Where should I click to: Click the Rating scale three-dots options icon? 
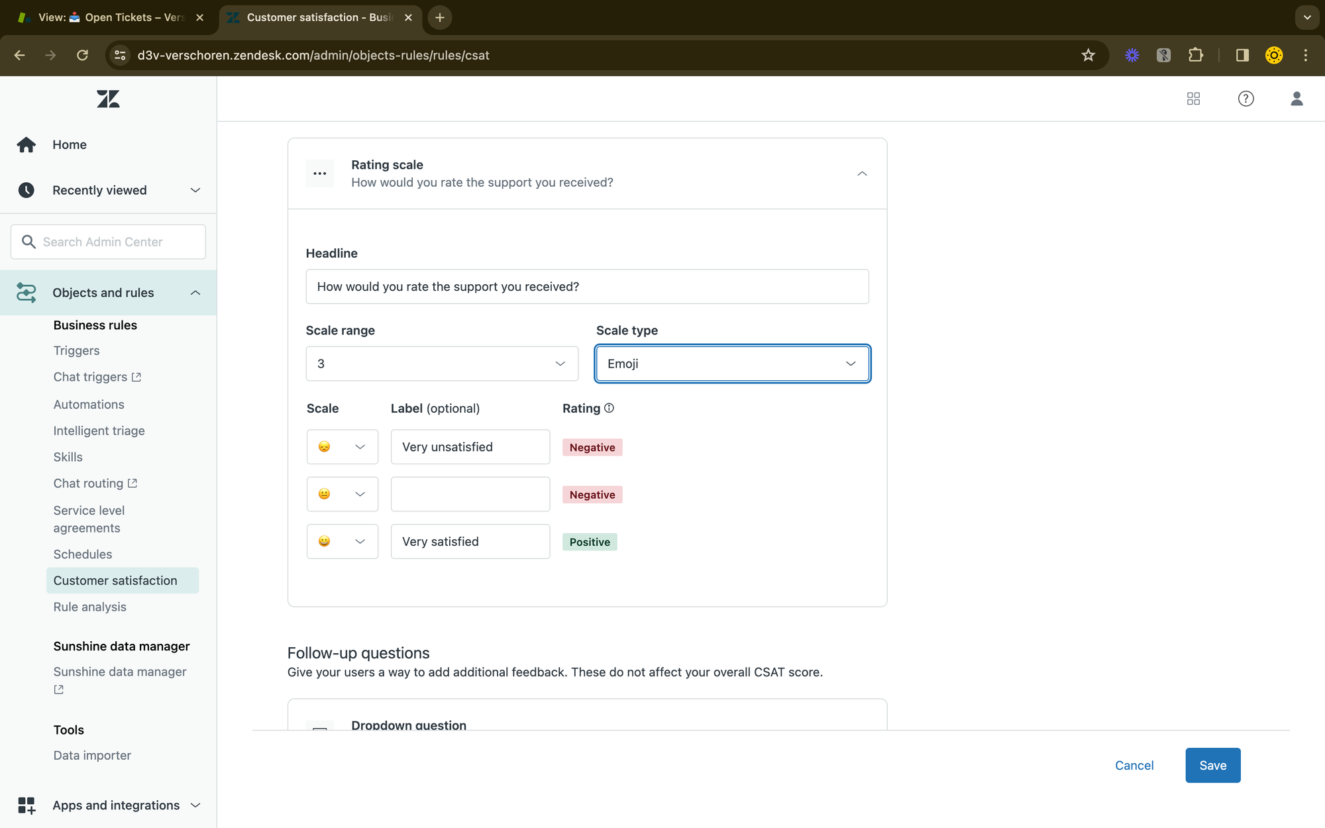320,174
